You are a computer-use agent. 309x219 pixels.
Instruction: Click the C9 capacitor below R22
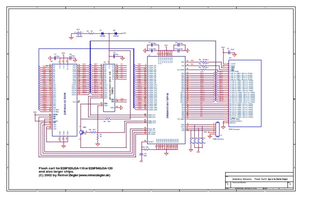tap(141, 154)
